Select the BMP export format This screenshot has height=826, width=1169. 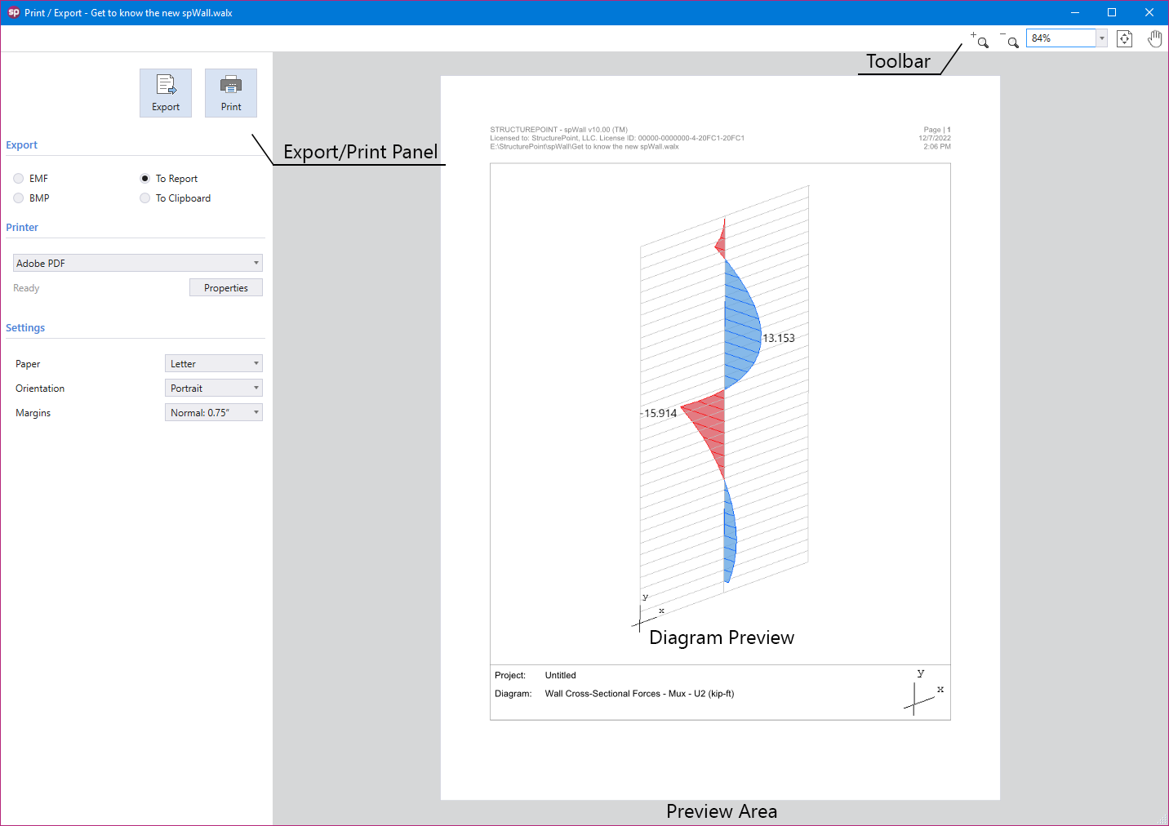pyautogui.click(x=18, y=198)
